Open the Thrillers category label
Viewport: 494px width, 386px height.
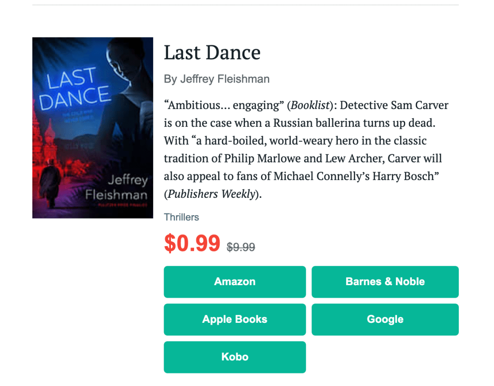point(182,217)
